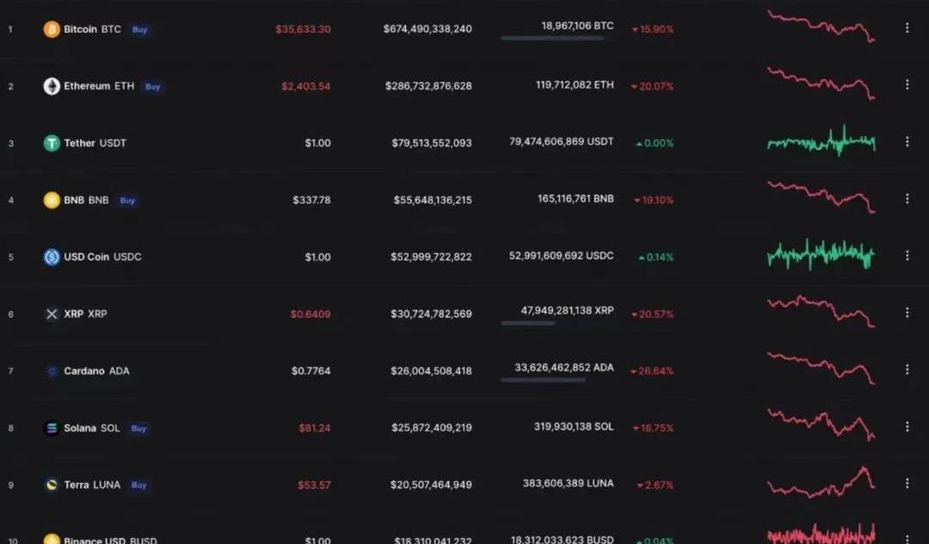The height and width of the screenshot is (544, 929).
Task: Click the Solana coin logo icon
Action: pyautogui.click(x=52, y=428)
